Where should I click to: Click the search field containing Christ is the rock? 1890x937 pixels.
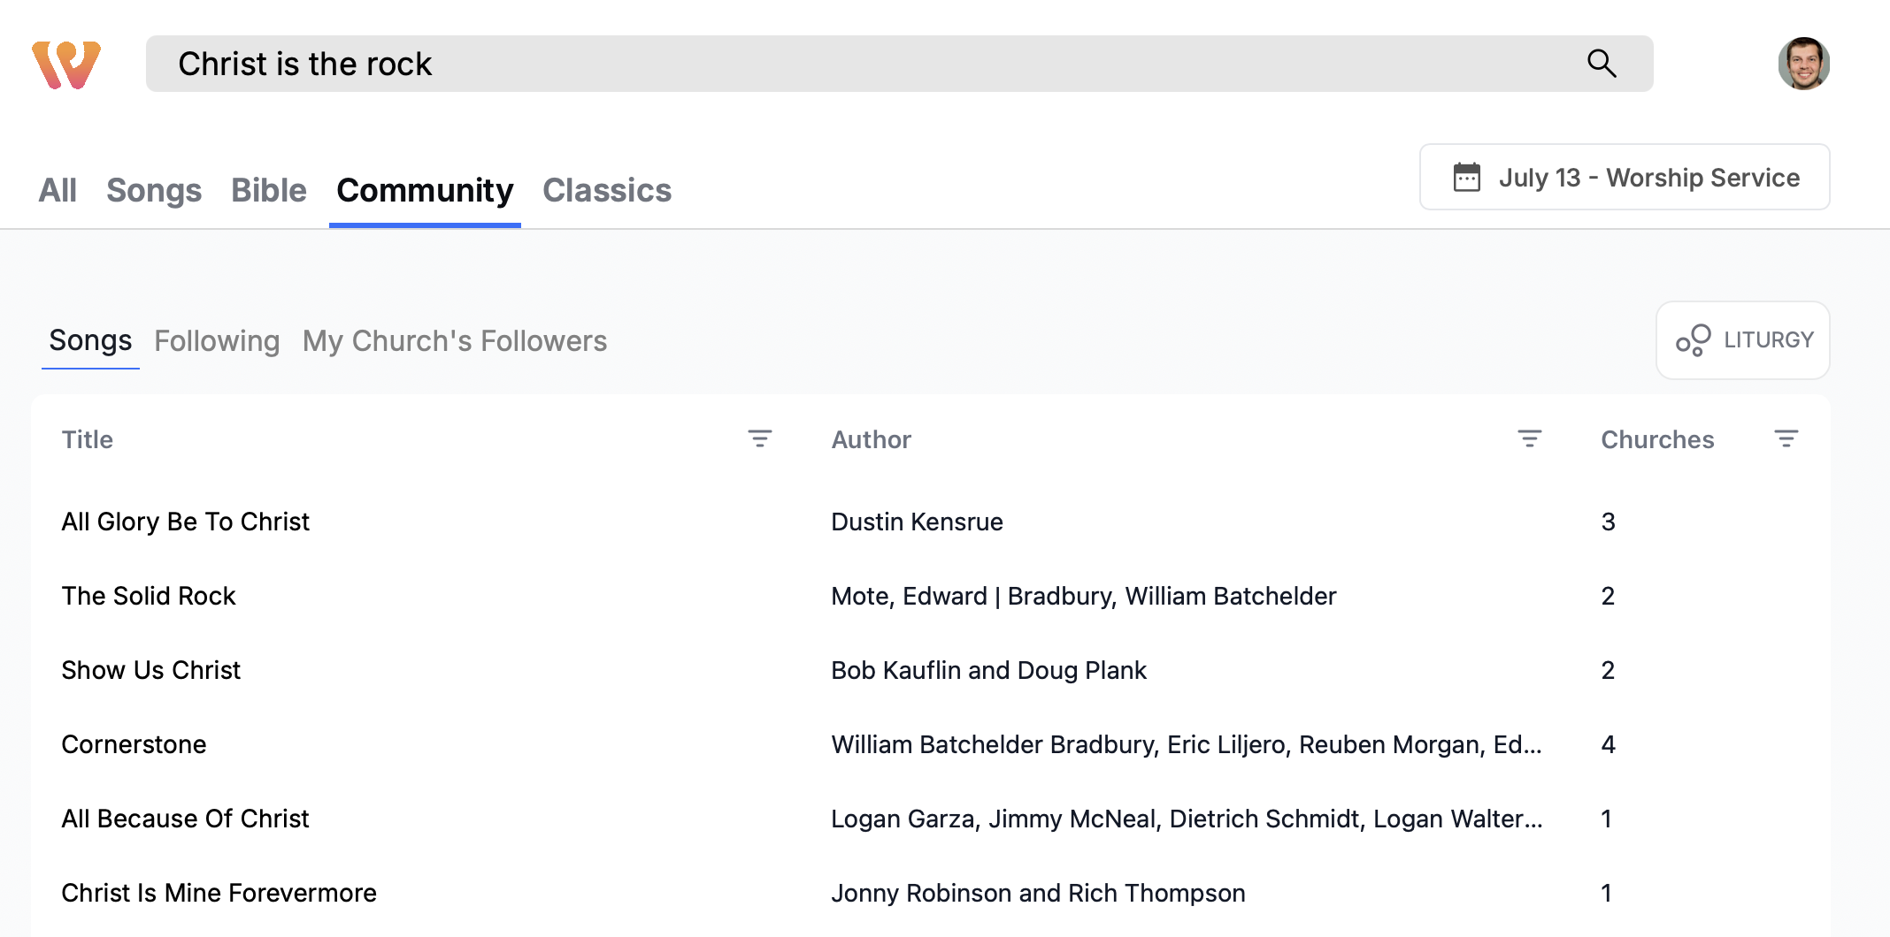(x=899, y=64)
